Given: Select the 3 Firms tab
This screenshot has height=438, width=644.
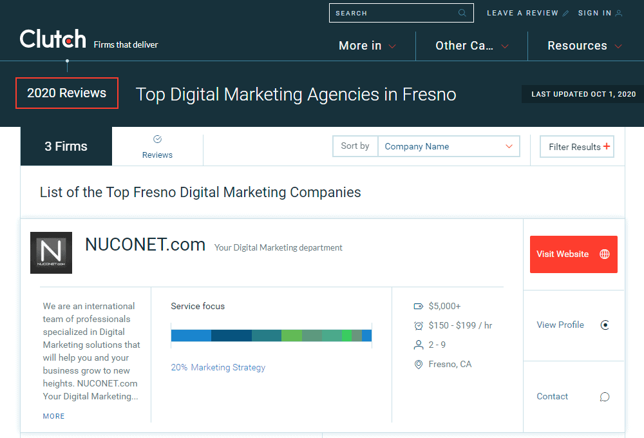Looking at the screenshot, I should pyautogui.click(x=66, y=146).
